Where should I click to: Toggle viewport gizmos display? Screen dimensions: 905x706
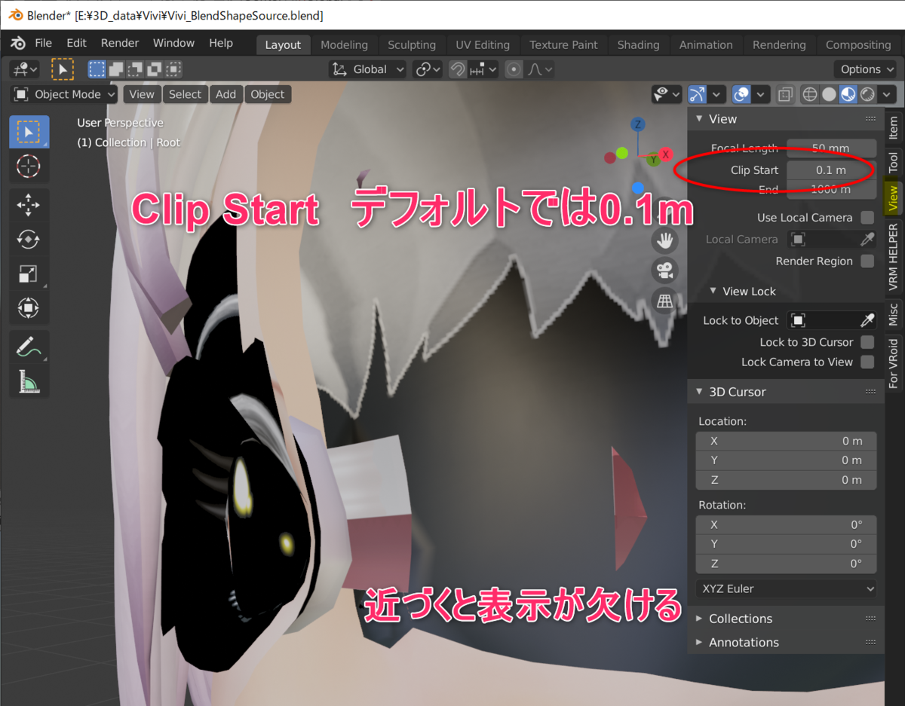(x=697, y=95)
